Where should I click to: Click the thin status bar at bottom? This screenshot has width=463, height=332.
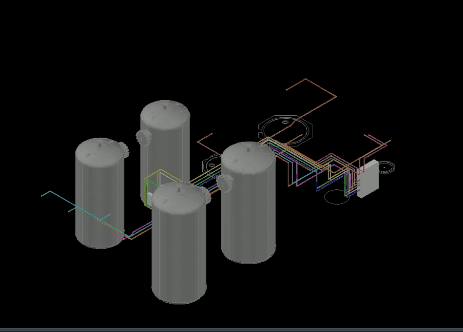pos(231,329)
